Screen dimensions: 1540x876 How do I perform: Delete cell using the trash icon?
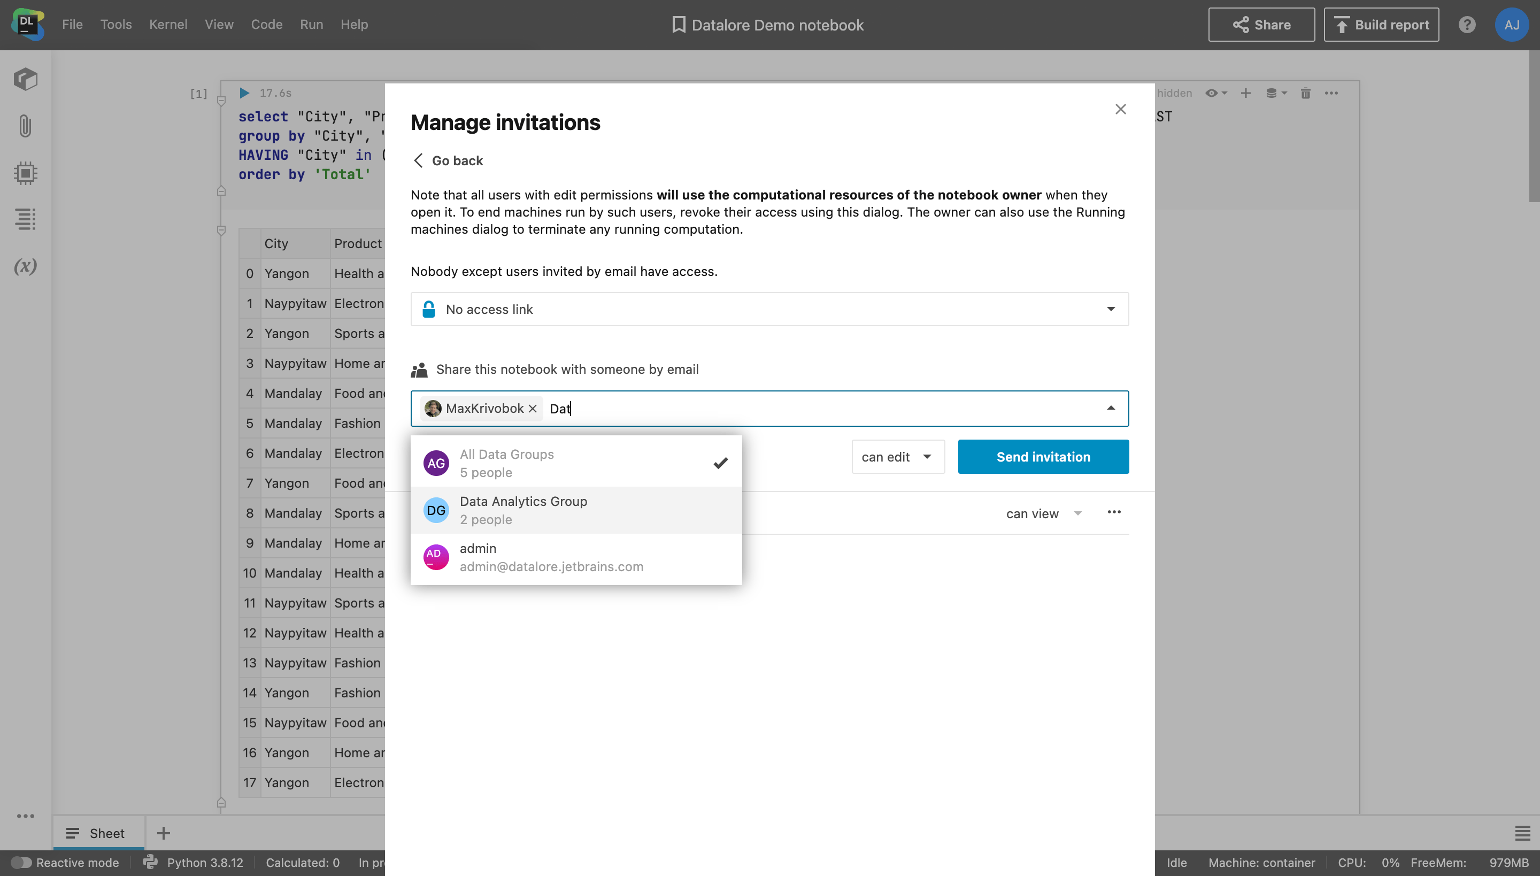(1305, 93)
